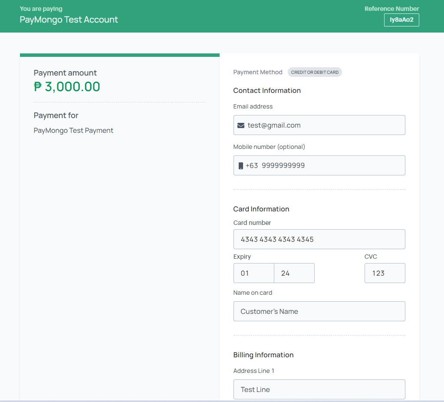This screenshot has height=402, width=444.
Task: Click the expiry year field showing 24
Action: (294, 273)
